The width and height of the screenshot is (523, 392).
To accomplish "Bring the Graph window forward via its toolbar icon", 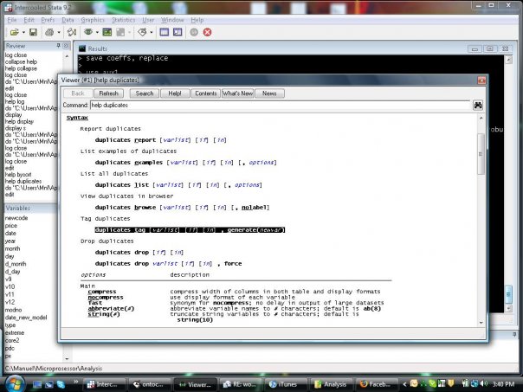I will click(x=107, y=32).
